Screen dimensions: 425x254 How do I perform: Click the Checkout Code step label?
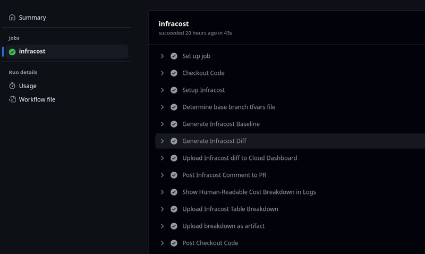[203, 73]
